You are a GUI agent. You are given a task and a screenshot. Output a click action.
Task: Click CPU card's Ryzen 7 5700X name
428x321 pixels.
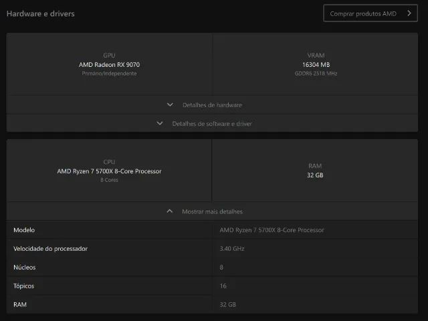109,171
